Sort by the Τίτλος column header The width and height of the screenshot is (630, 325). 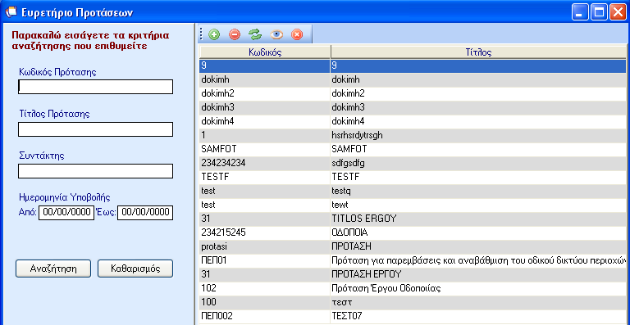pos(478,52)
